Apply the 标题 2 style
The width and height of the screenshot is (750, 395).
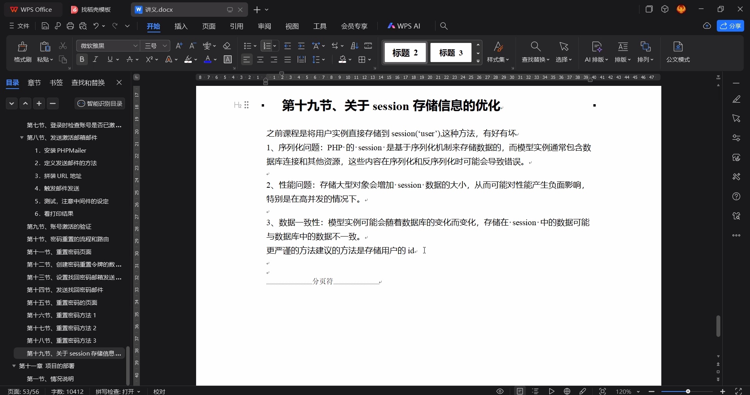(x=405, y=53)
